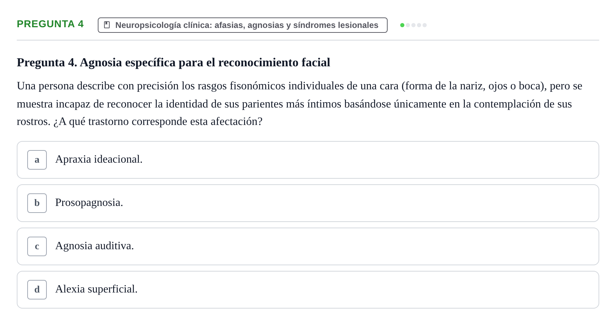Click the letter badge 'c'
This screenshot has height=326, width=616.
coord(37,246)
